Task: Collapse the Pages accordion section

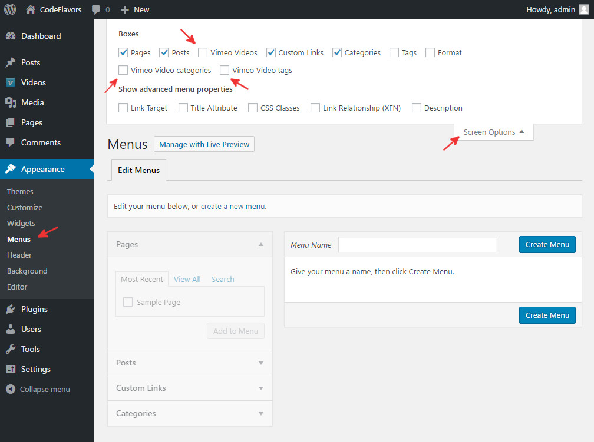Action: tap(190, 244)
